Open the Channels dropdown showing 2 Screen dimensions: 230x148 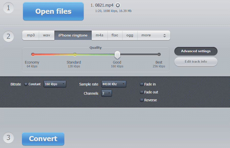coord(106,93)
